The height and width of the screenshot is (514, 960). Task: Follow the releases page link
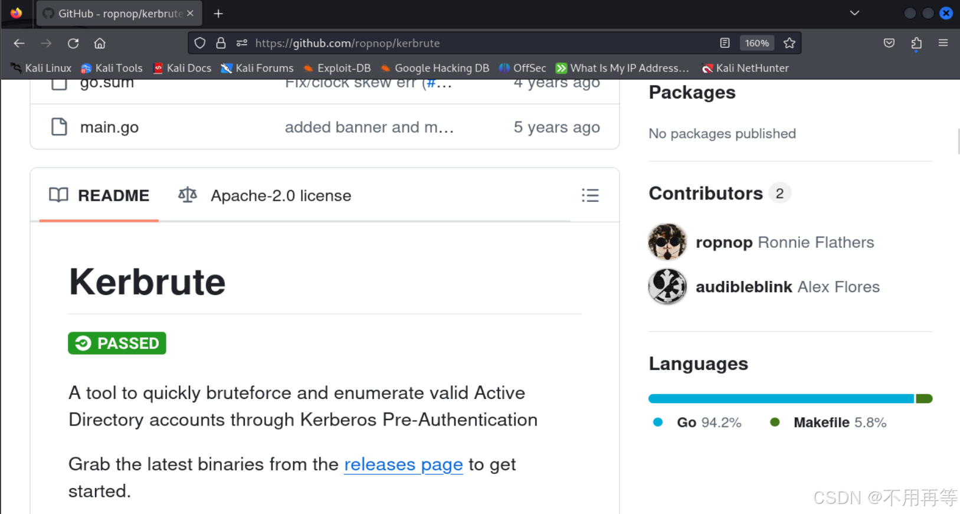(403, 464)
